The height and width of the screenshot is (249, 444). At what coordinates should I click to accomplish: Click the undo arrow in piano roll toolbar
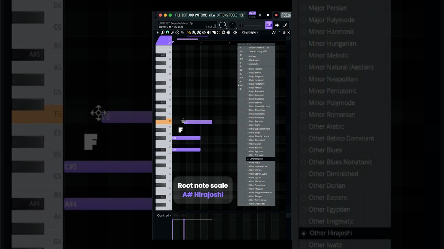click(182, 33)
